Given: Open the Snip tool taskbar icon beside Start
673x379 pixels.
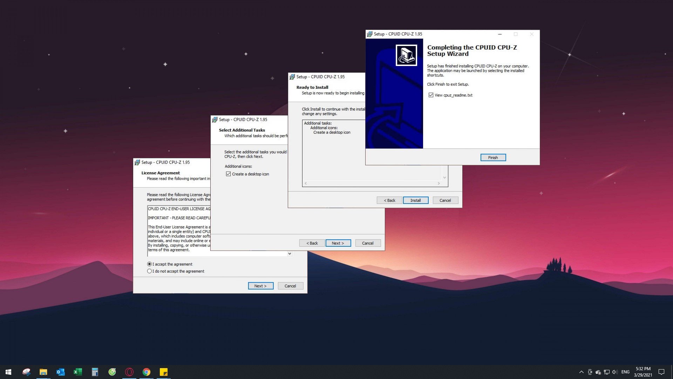Looking at the screenshot, I should 26,372.
